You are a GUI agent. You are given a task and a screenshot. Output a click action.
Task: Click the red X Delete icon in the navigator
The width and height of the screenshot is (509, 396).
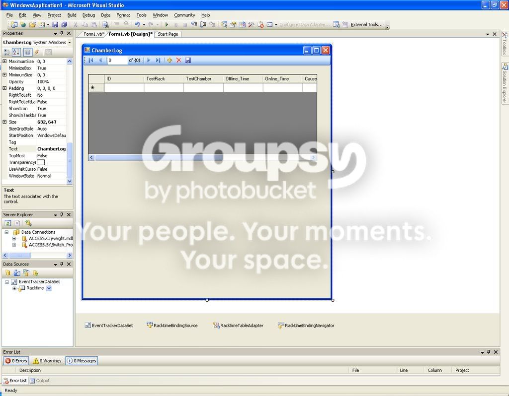178,60
